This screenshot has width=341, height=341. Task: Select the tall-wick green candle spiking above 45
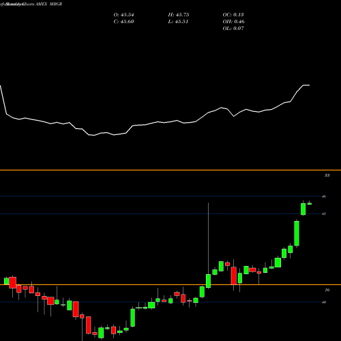(208, 281)
